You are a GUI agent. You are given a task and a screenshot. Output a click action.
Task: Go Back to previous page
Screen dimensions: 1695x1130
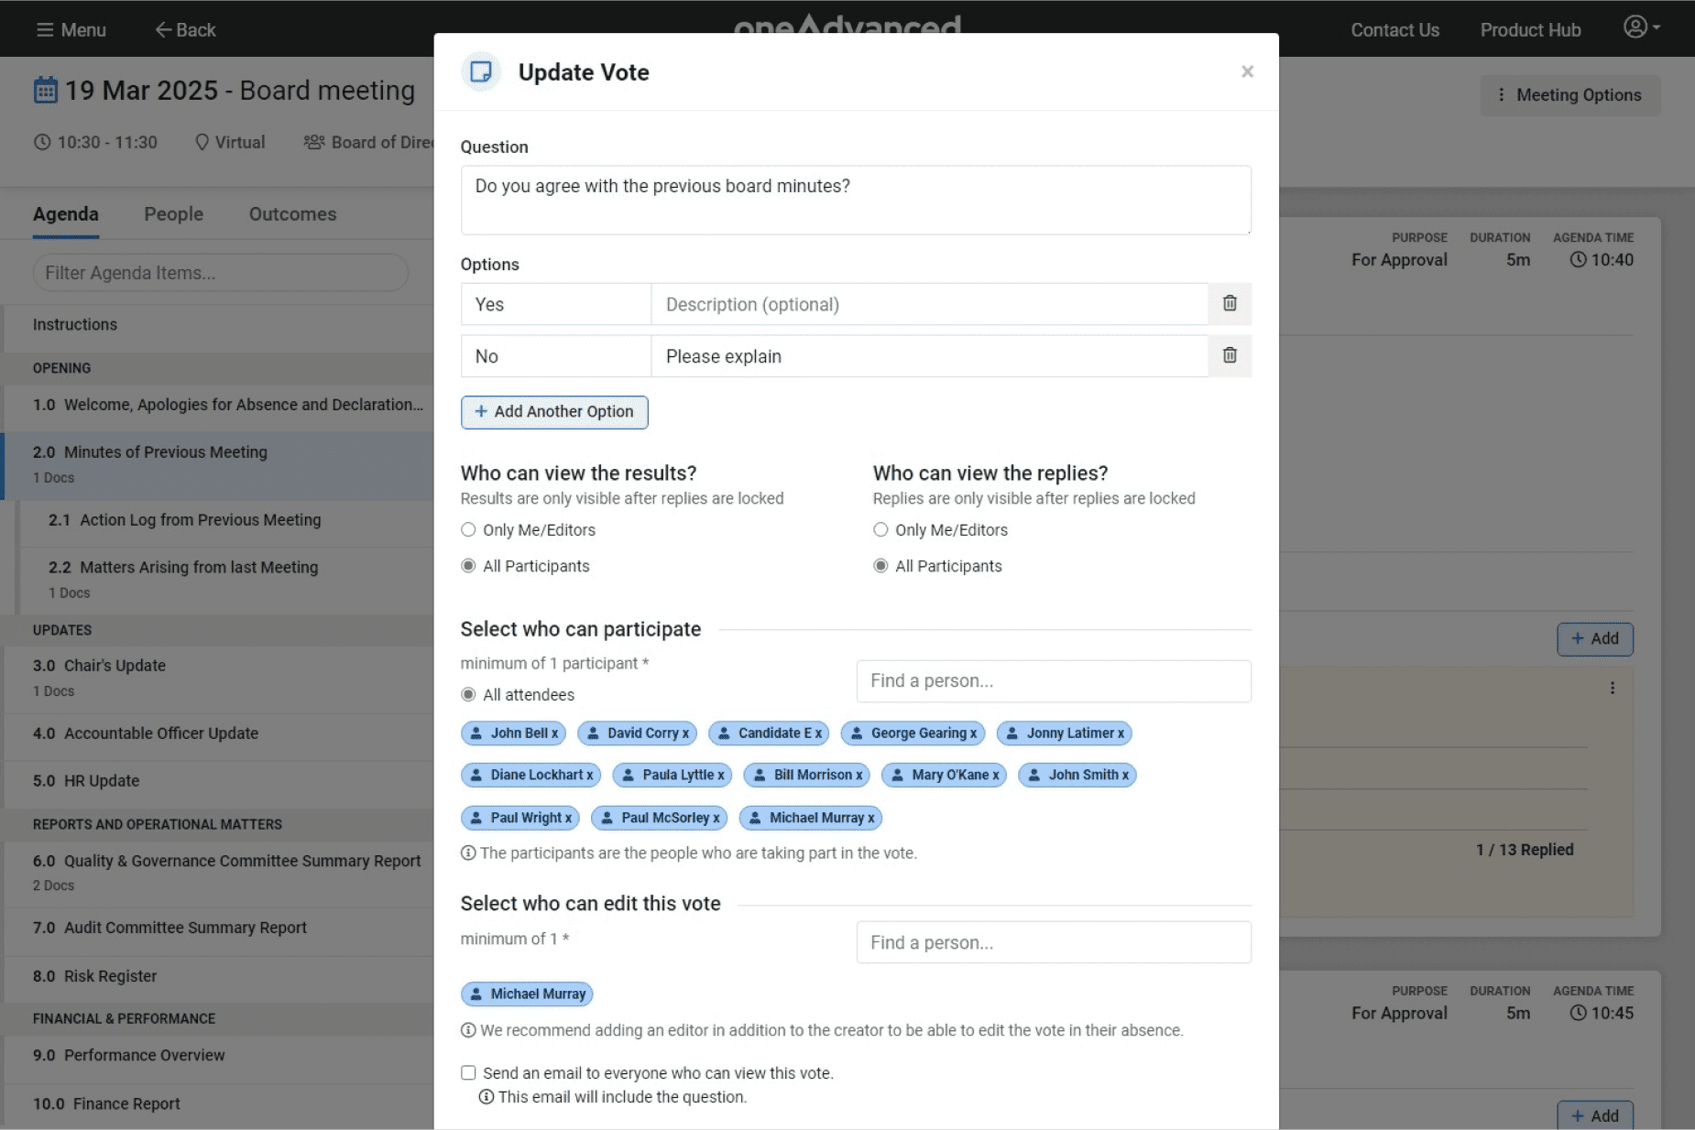[185, 29]
